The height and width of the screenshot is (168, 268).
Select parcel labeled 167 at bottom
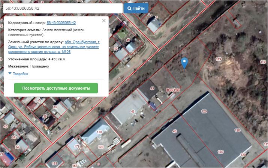pyautogui.click(x=75, y=165)
